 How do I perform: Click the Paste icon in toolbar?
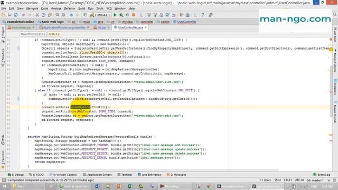pos(50,15)
